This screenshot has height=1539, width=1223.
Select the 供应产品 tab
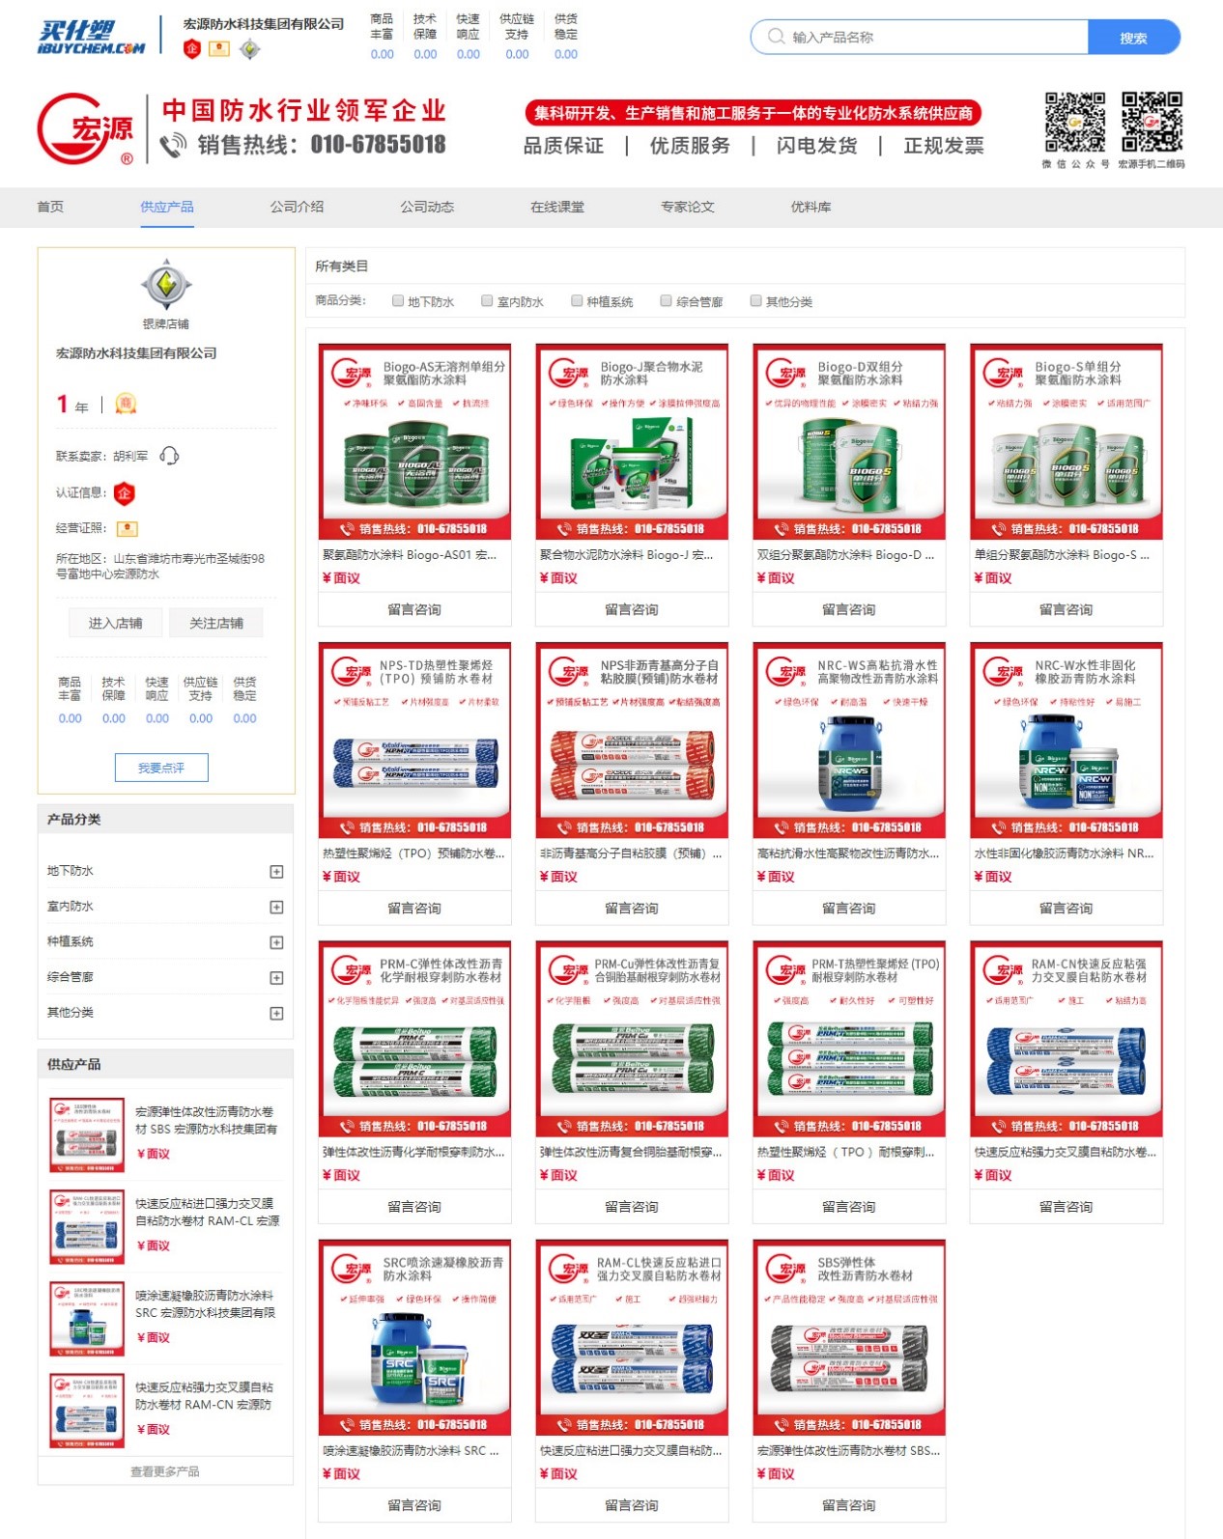click(x=167, y=207)
